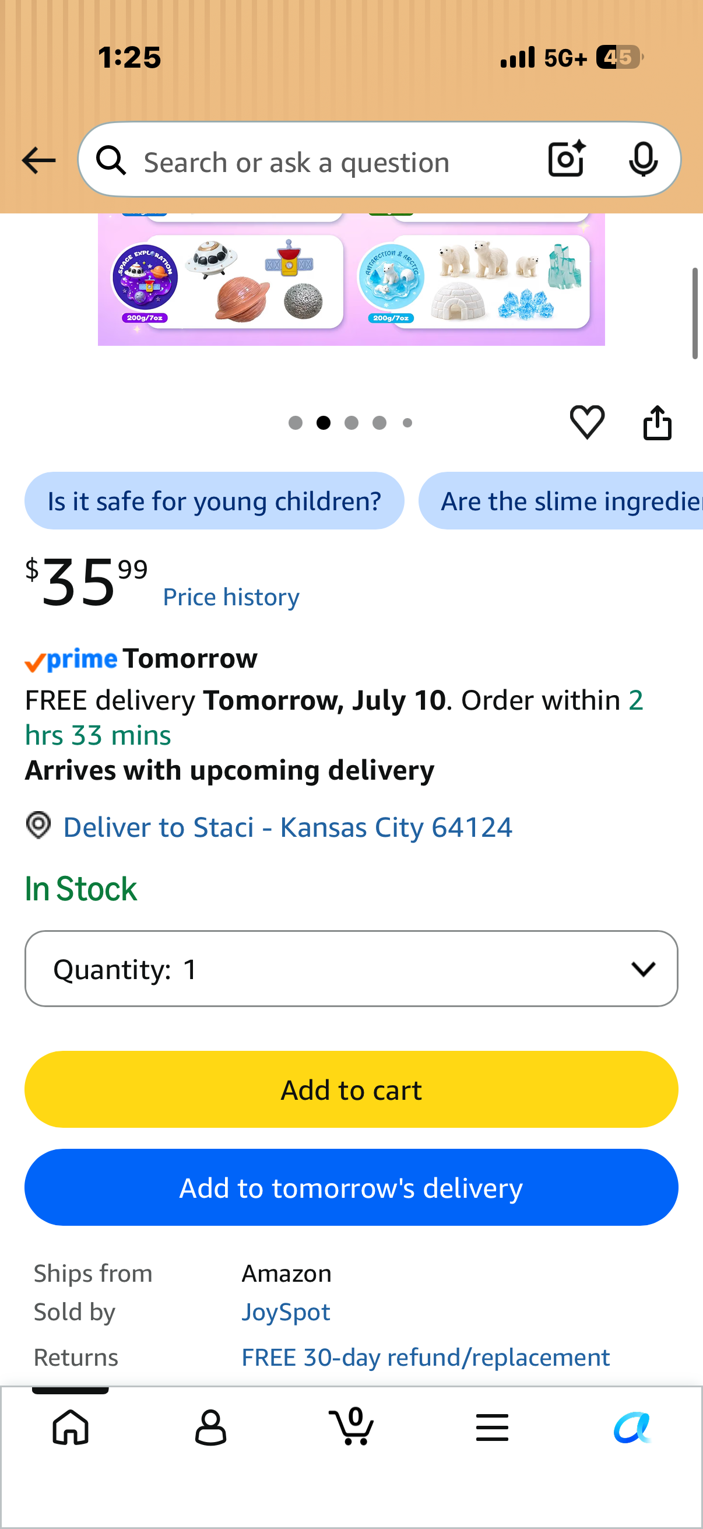Open the Price history link
This screenshot has width=703, height=1529.
[231, 597]
